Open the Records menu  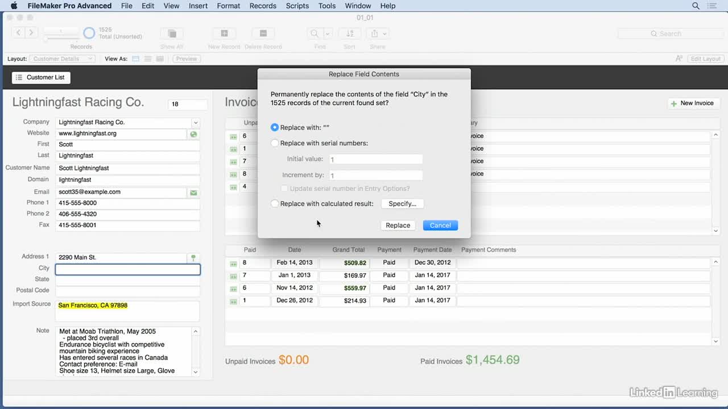pos(263,6)
